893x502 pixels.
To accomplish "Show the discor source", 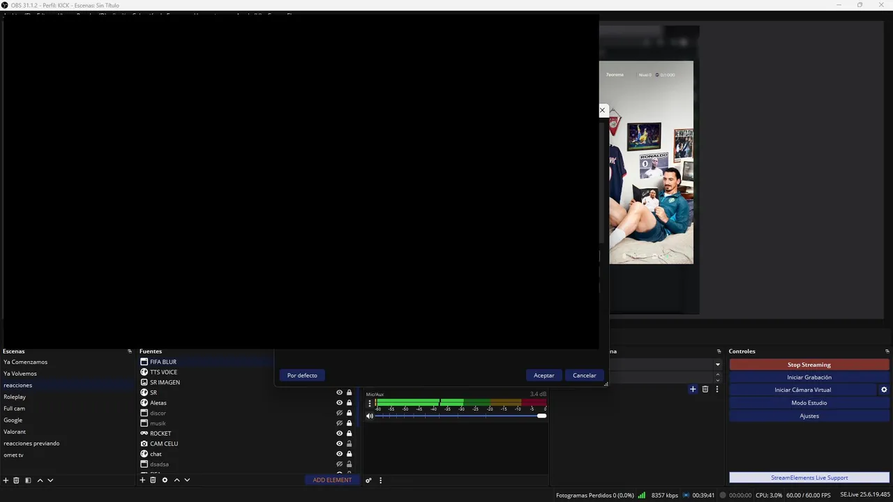I will 340,413.
